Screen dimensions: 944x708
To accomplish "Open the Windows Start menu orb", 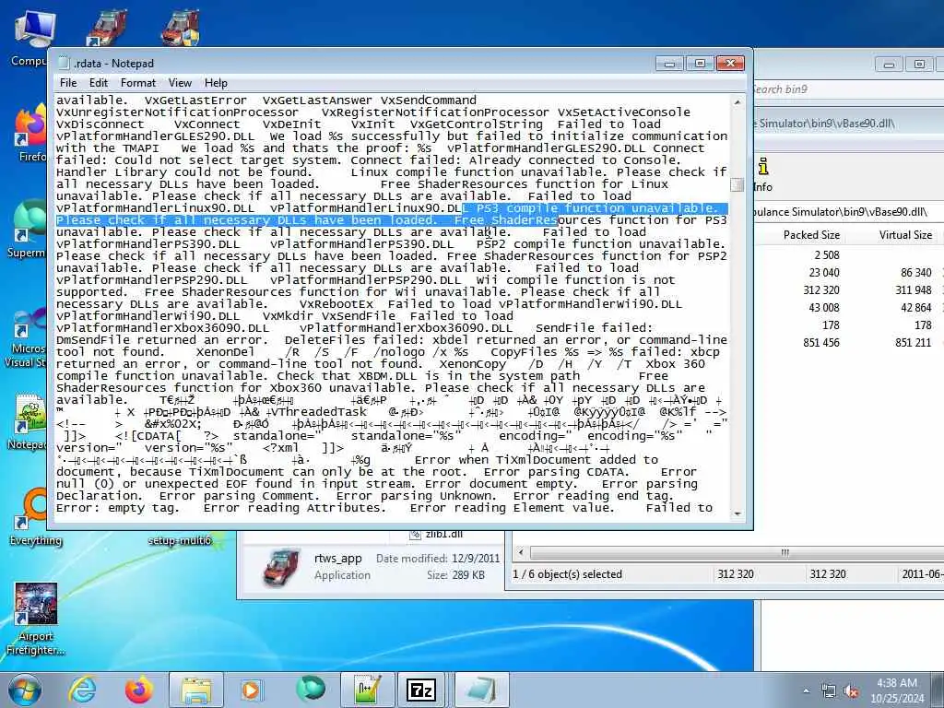I will tap(24, 690).
